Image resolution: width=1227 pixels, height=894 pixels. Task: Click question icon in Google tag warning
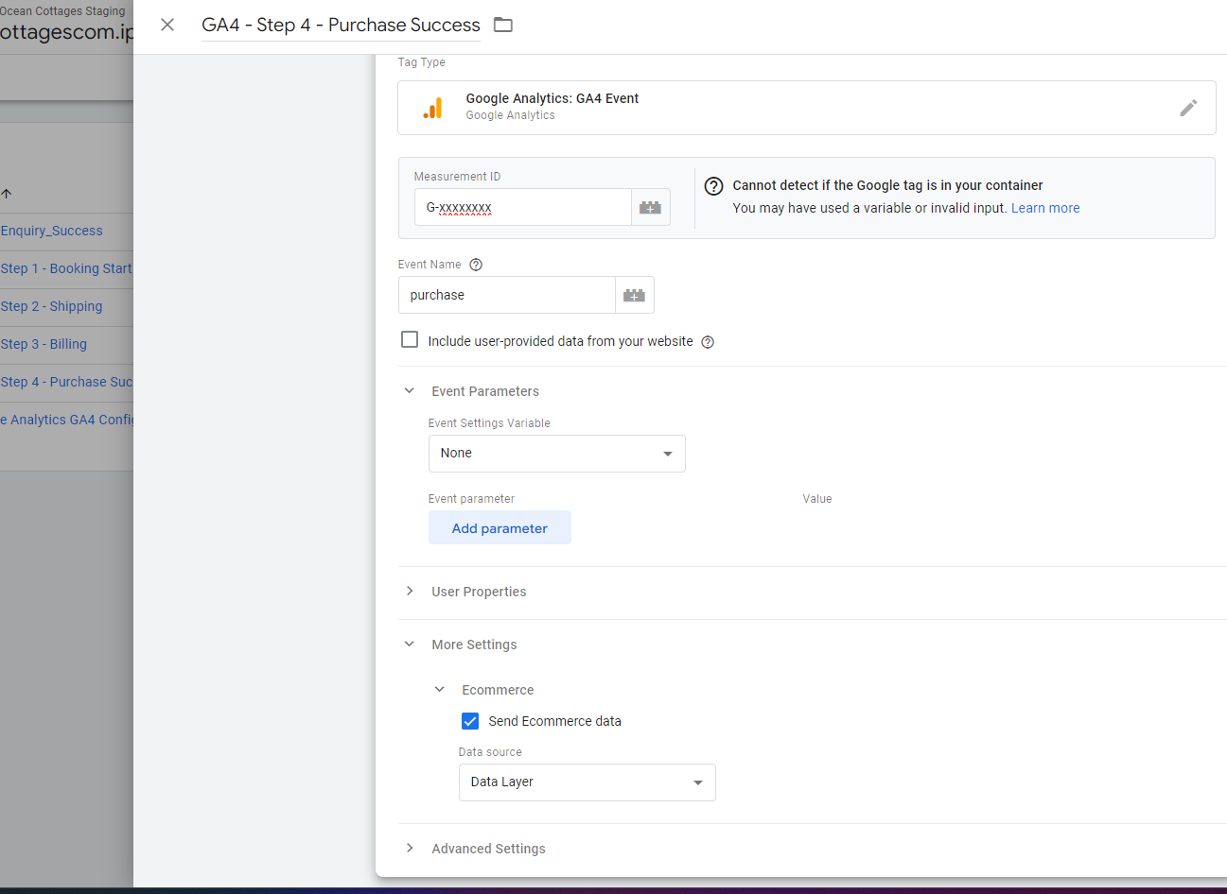pyautogui.click(x=714, y=186)
